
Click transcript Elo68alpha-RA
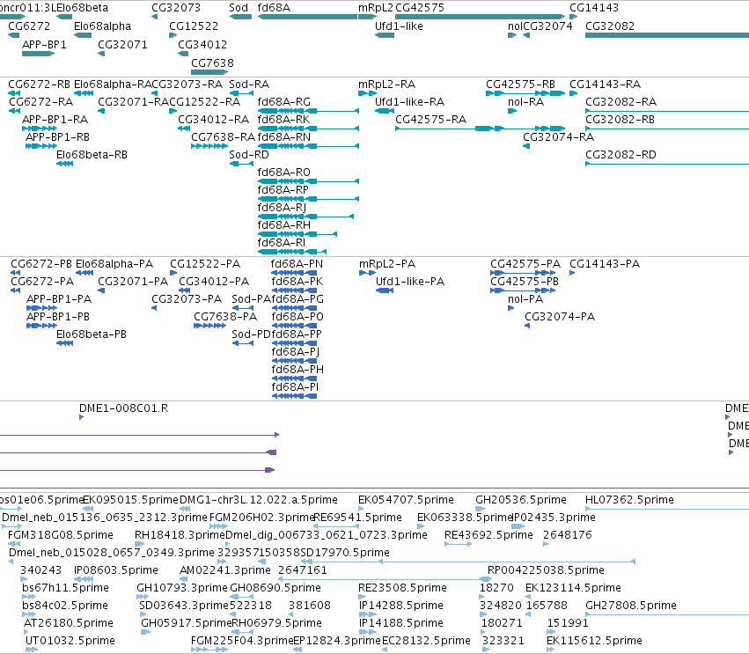pyautogui.click(x=113, y=85)
